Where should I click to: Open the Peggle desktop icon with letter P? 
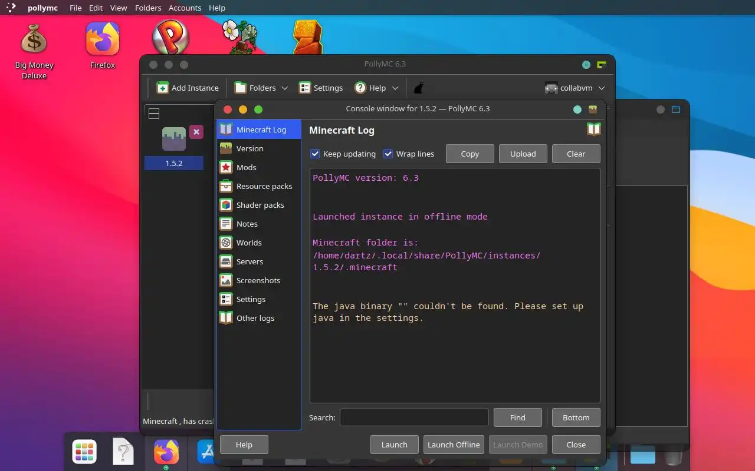point(170,37)
